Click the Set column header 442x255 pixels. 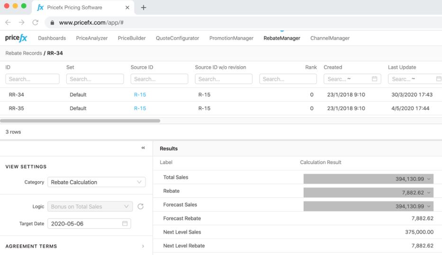tap(70, 67)
